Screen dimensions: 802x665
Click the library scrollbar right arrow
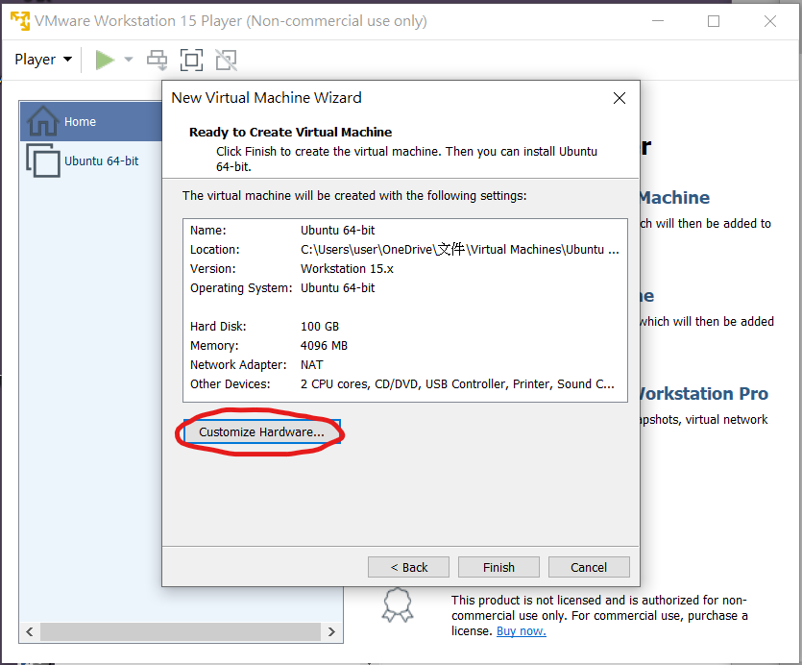331,631
